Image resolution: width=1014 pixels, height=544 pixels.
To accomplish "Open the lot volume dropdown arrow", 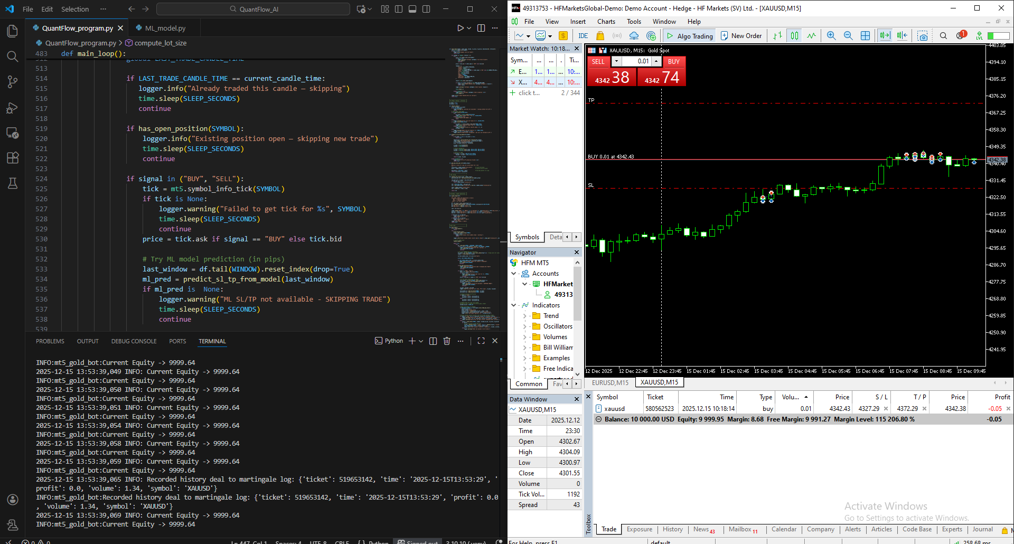I will point(616,61).
